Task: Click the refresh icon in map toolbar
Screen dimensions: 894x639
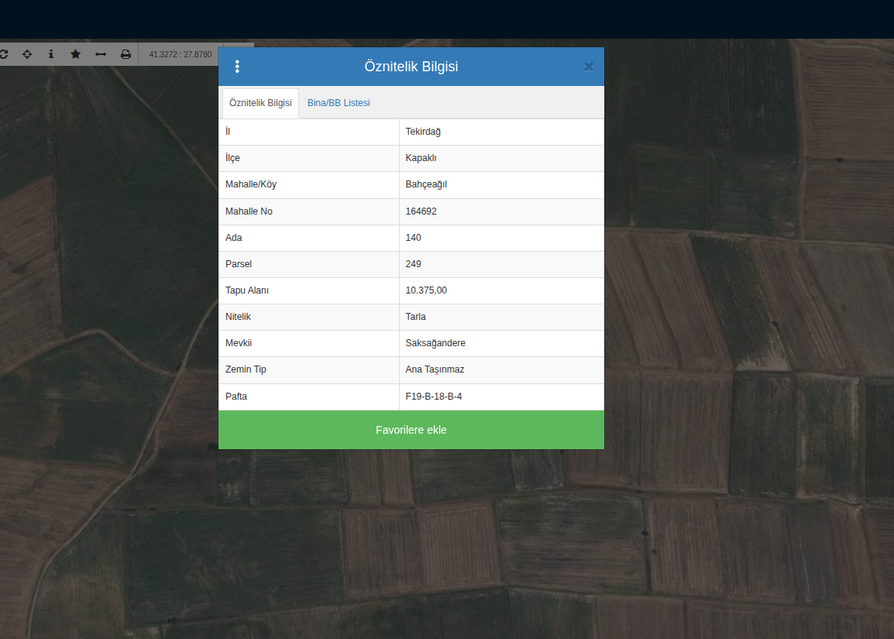Action: coord(3,54)
